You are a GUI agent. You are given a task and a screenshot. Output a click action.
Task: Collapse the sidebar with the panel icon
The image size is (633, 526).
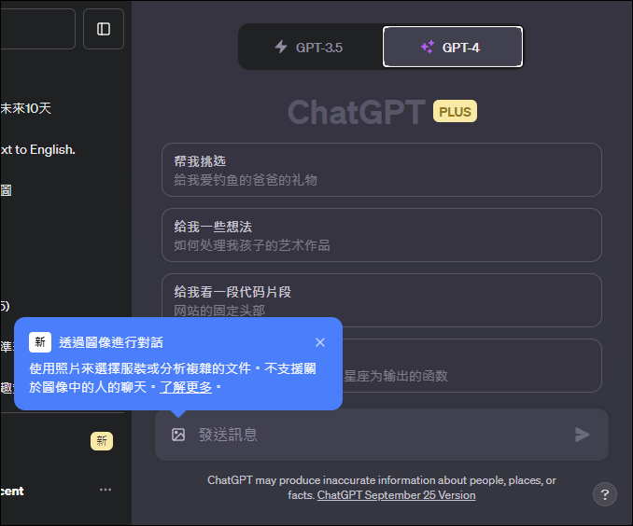[x=104, y=29]
